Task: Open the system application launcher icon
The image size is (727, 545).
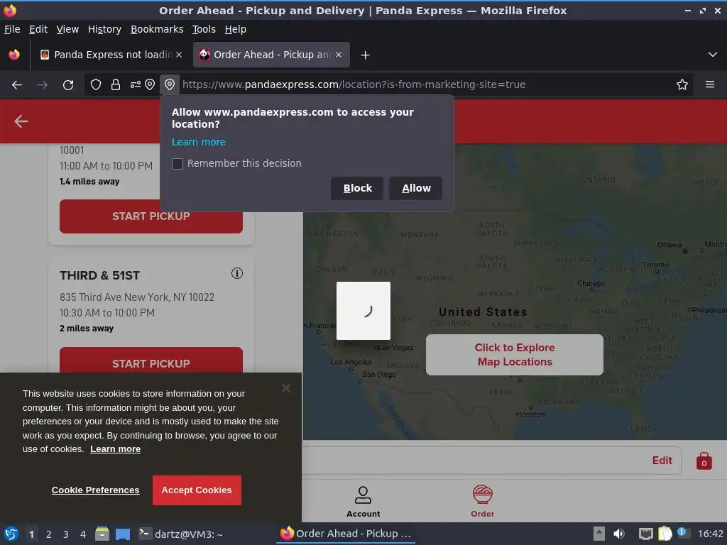Action: [11, 534]
